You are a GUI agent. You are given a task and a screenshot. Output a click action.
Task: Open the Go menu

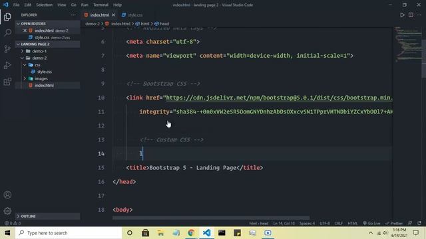(73, 5)
